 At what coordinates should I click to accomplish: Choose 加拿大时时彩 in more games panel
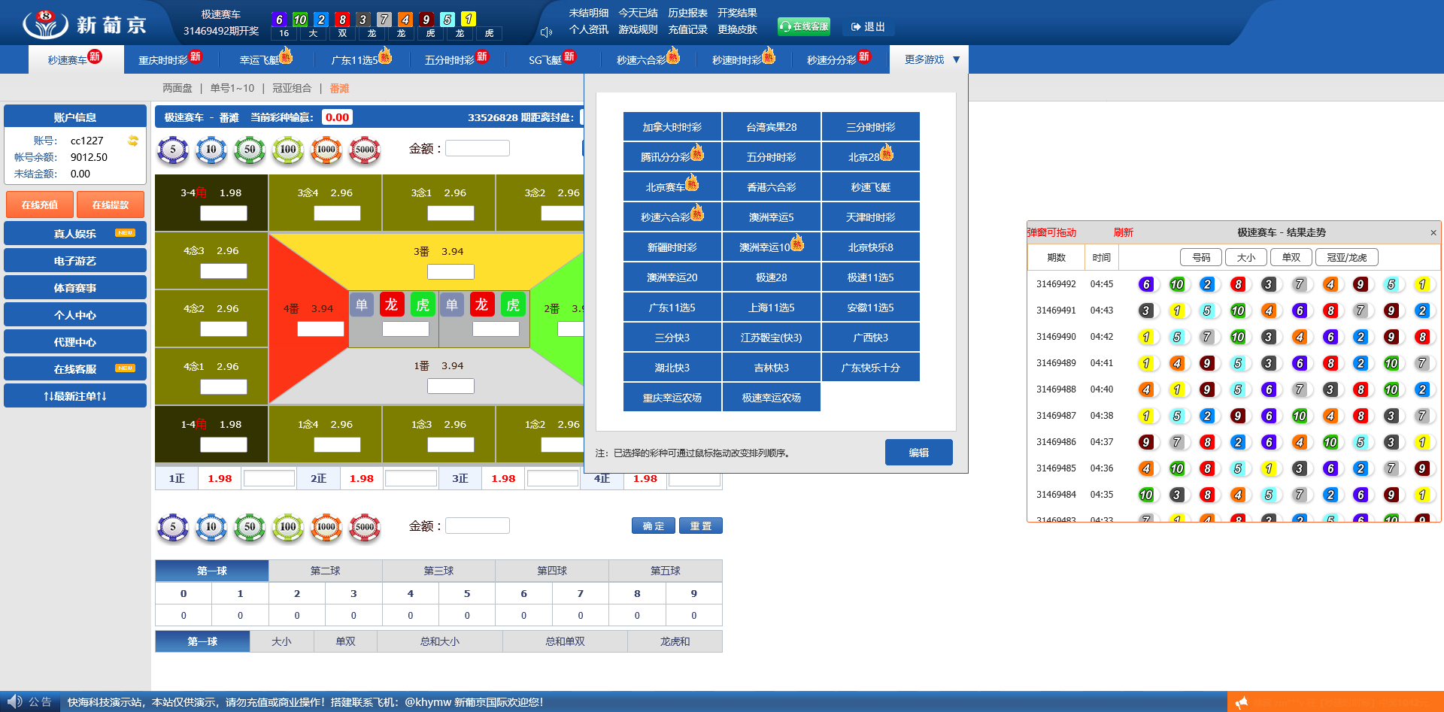pyautogui.click(x=672, y=126)
